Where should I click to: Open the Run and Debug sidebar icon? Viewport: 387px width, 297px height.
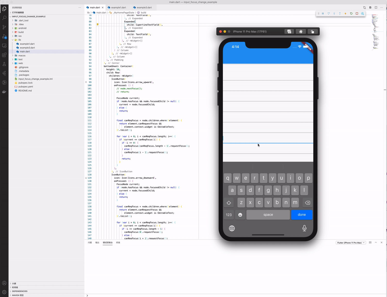point(4,36)
